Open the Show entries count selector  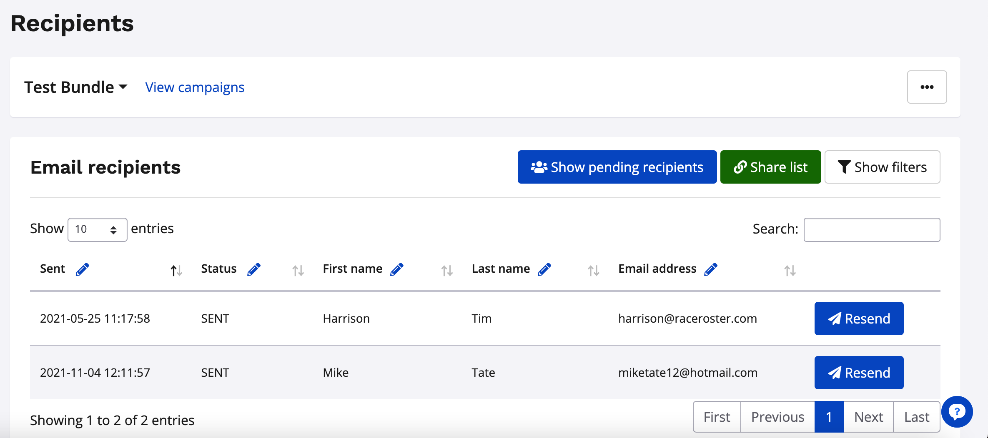pos(97,229)
